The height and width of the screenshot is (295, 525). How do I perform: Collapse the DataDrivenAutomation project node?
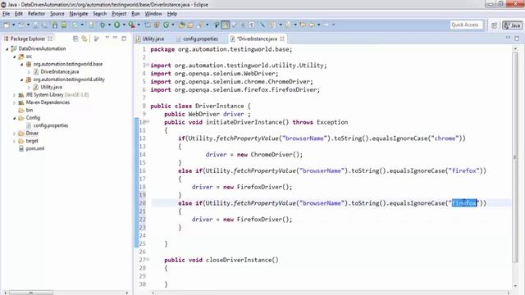[x=7, y=49]
